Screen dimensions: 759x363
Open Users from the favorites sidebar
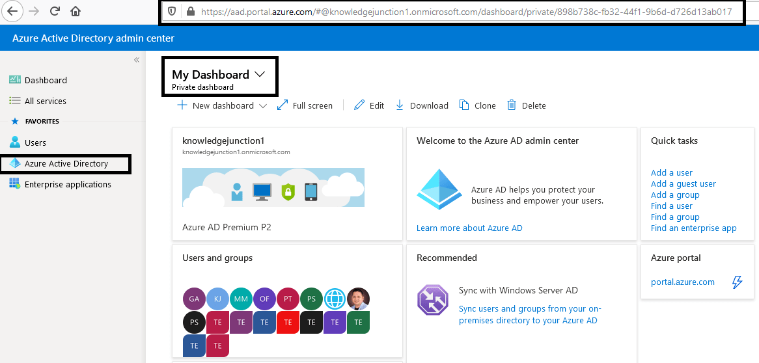tap(28, 142)
